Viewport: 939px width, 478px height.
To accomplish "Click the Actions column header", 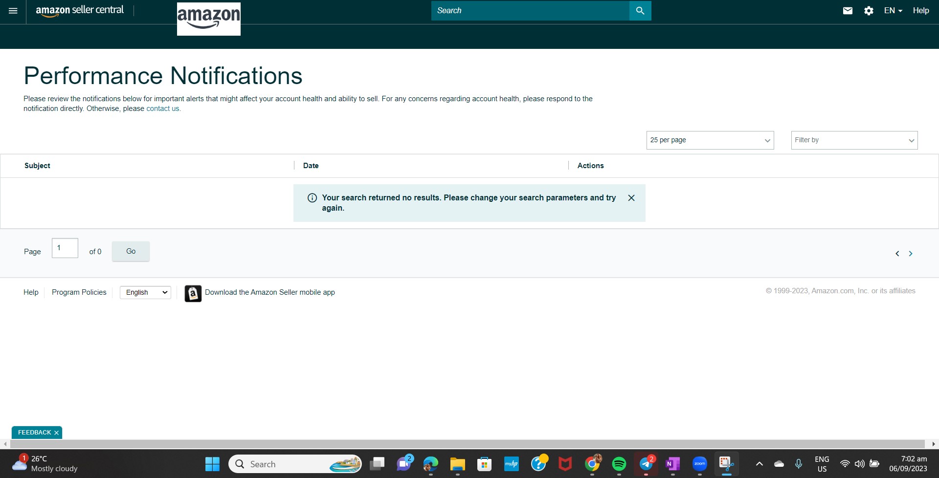I will (590, 166).
